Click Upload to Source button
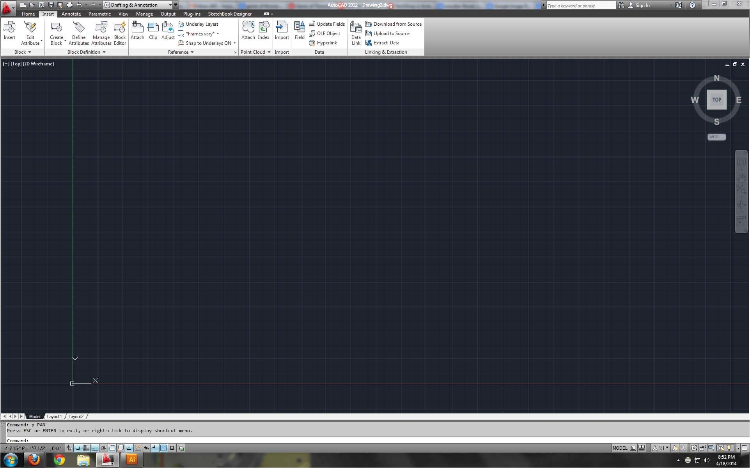Viewport: 750px width, 468px height. pyautogui.click(x=388, y=33)
